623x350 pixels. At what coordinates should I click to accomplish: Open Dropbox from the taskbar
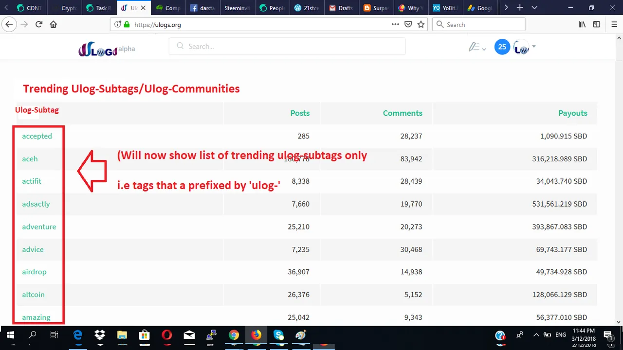[x=100, y=335]
